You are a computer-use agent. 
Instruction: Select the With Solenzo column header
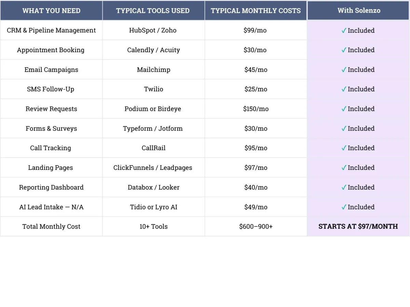(x=359, y=11)
